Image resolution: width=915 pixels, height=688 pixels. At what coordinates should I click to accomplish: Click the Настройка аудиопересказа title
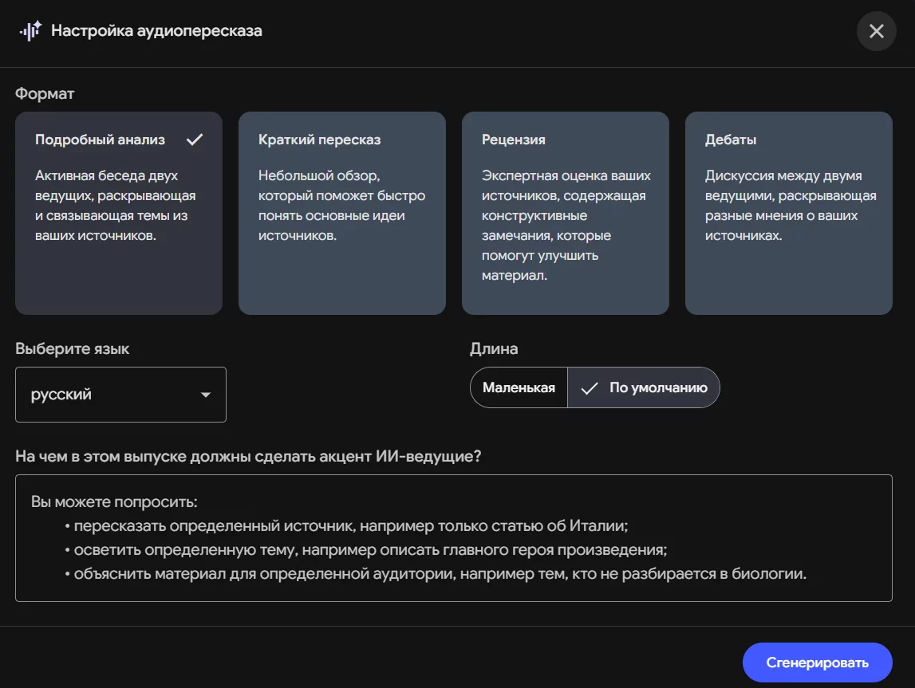click(x=156, y=31)
